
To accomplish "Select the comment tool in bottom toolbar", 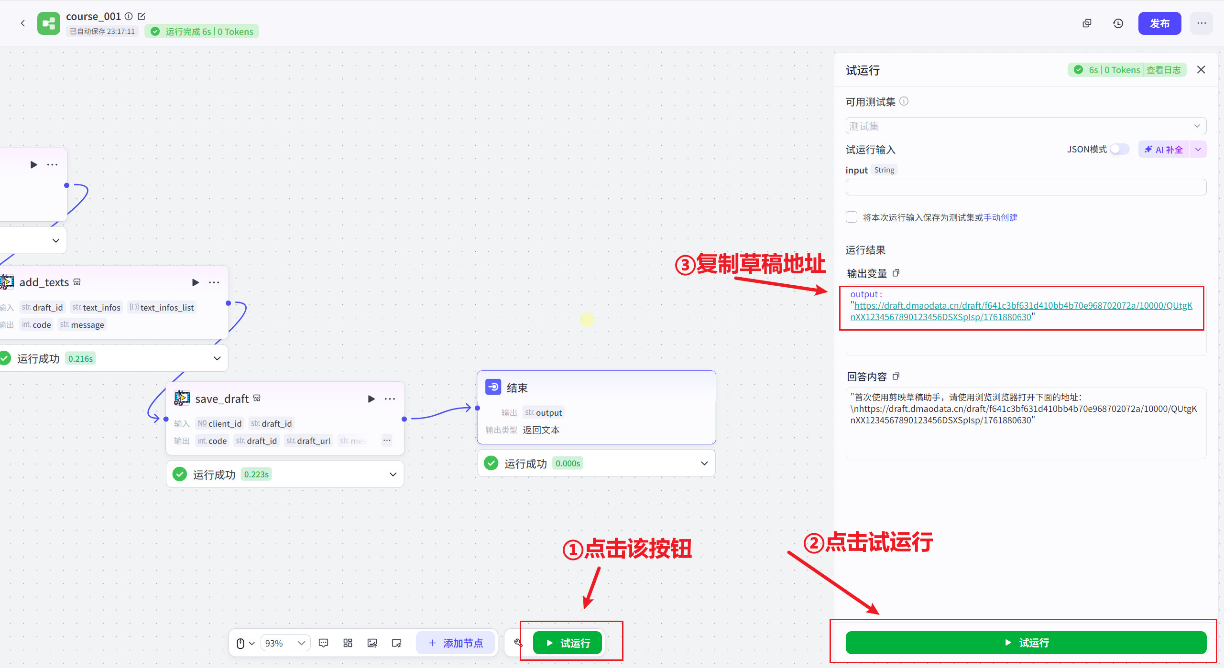I will (324, 643).
